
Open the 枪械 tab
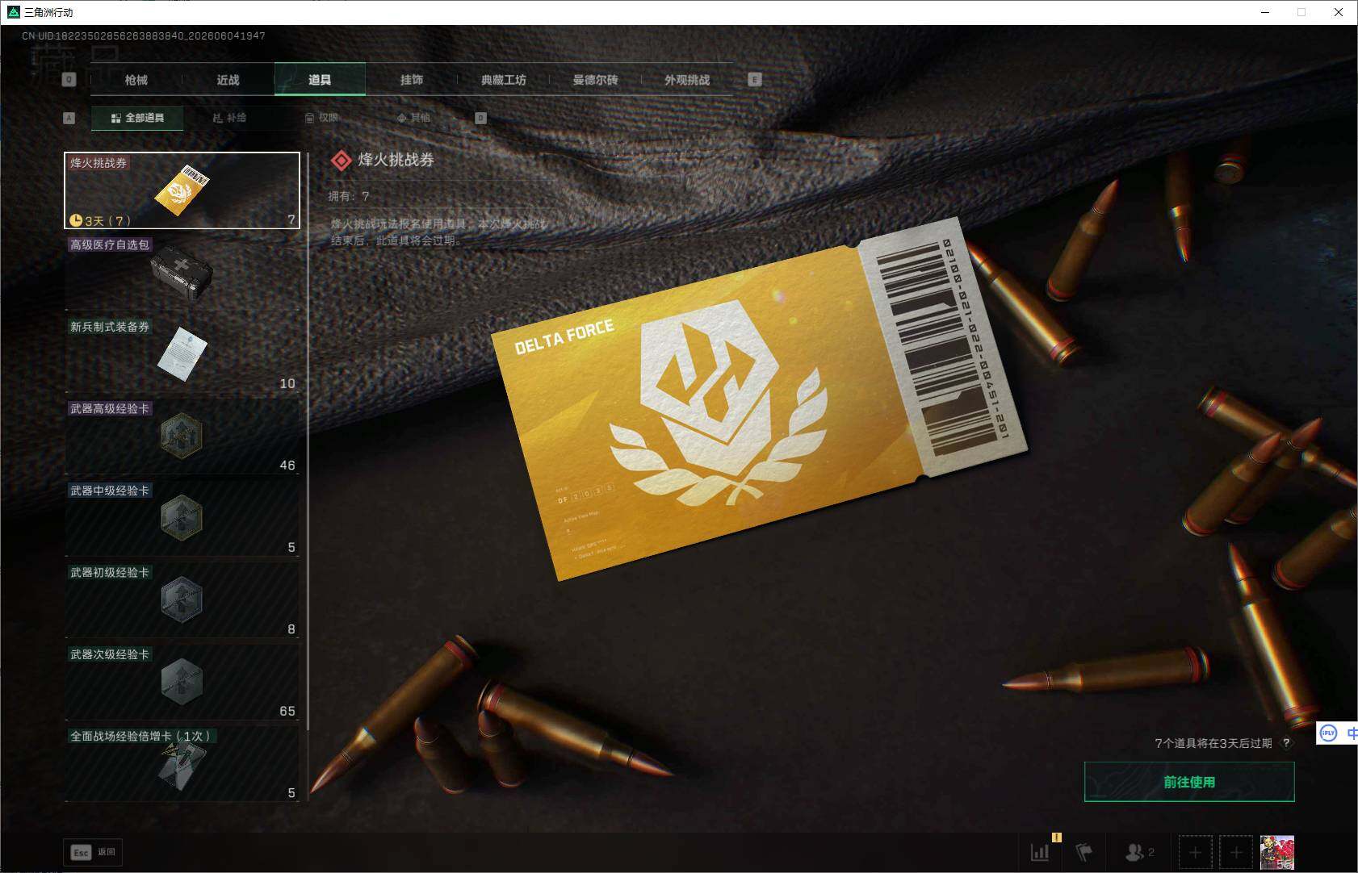pyautogui.click(x=136, y=80)
